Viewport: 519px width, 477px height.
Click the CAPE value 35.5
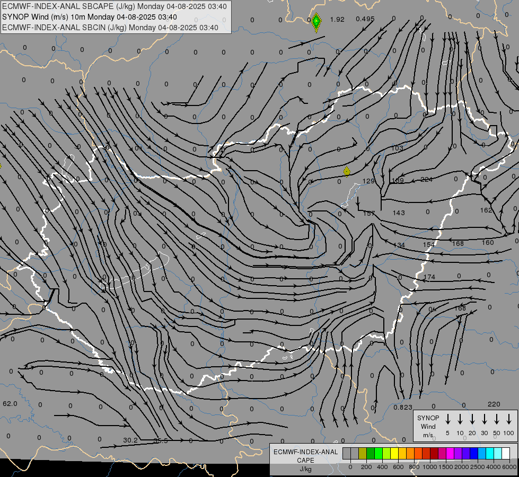[161, 441]
